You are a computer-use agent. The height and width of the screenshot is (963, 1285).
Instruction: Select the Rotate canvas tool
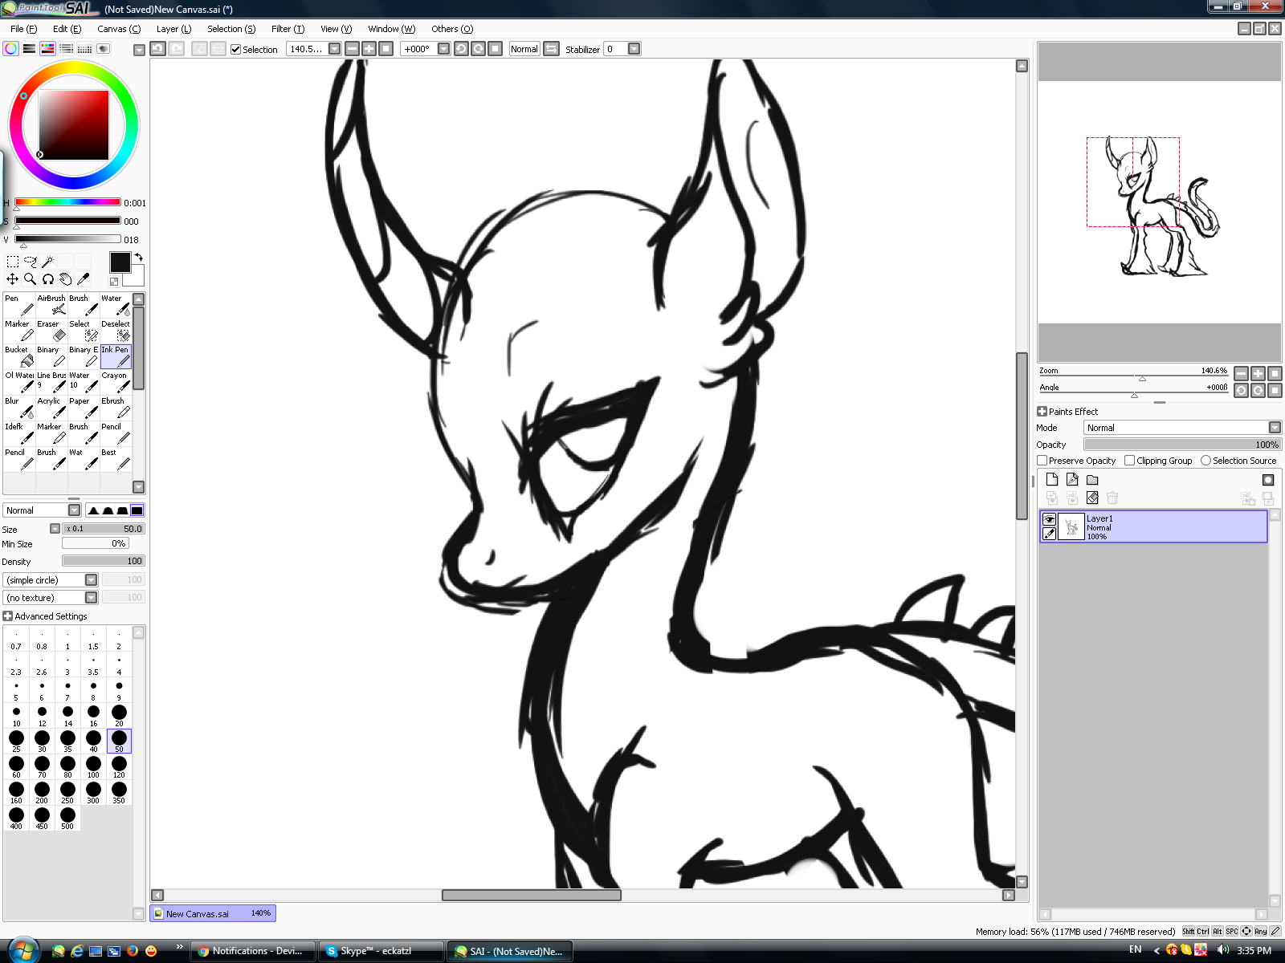[x=48, y=279]
